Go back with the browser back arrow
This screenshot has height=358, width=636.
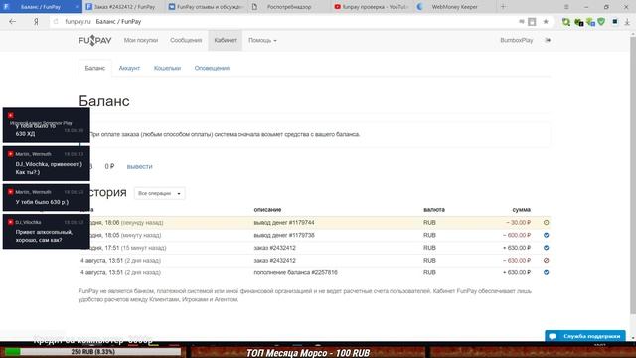(13, 22)
